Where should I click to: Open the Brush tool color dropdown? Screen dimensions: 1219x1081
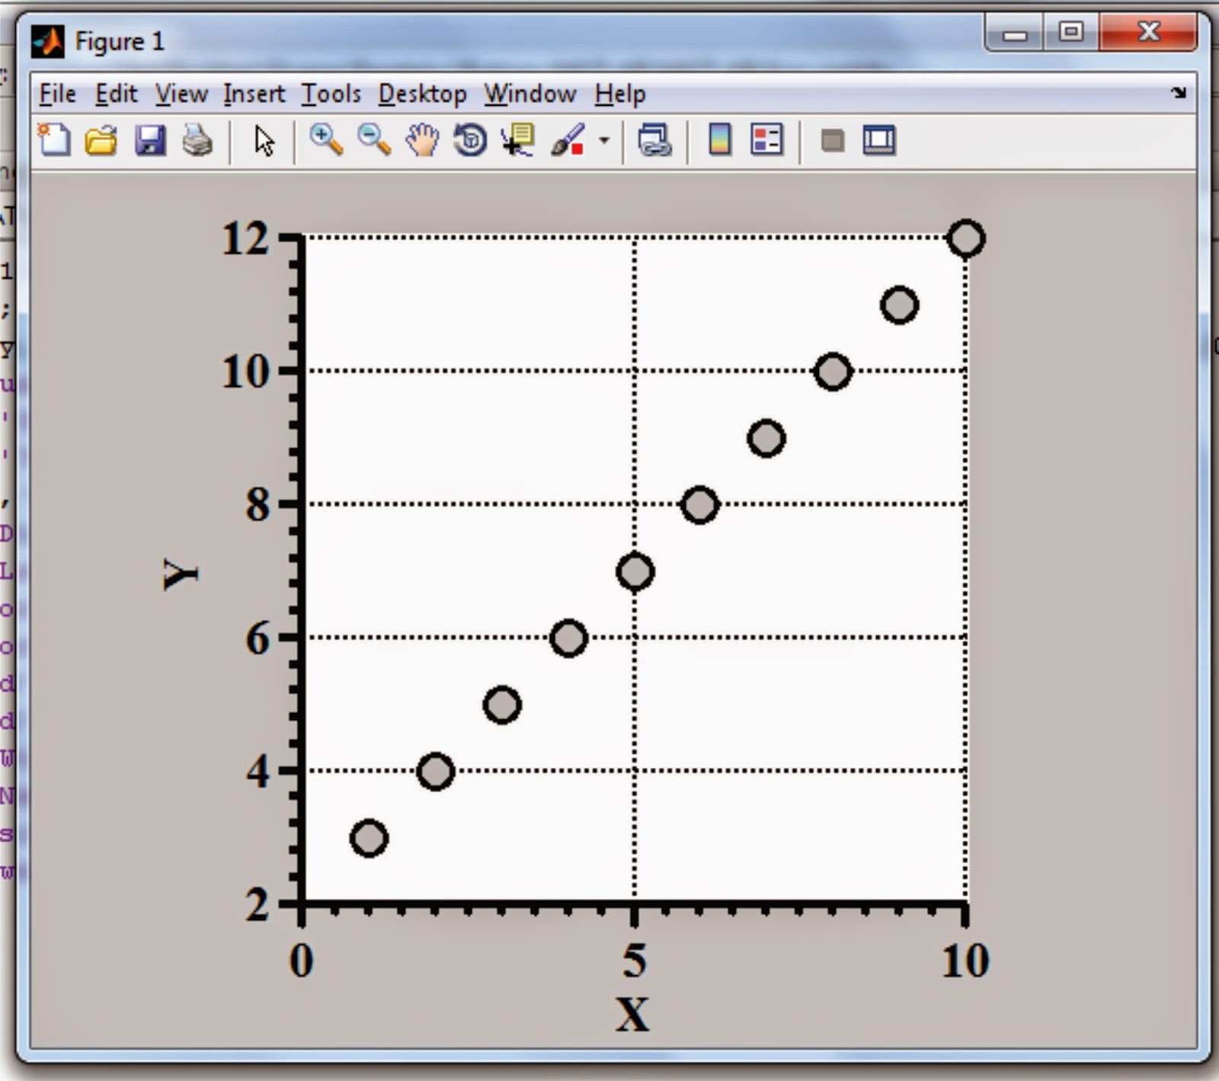[x=602, y=140]
